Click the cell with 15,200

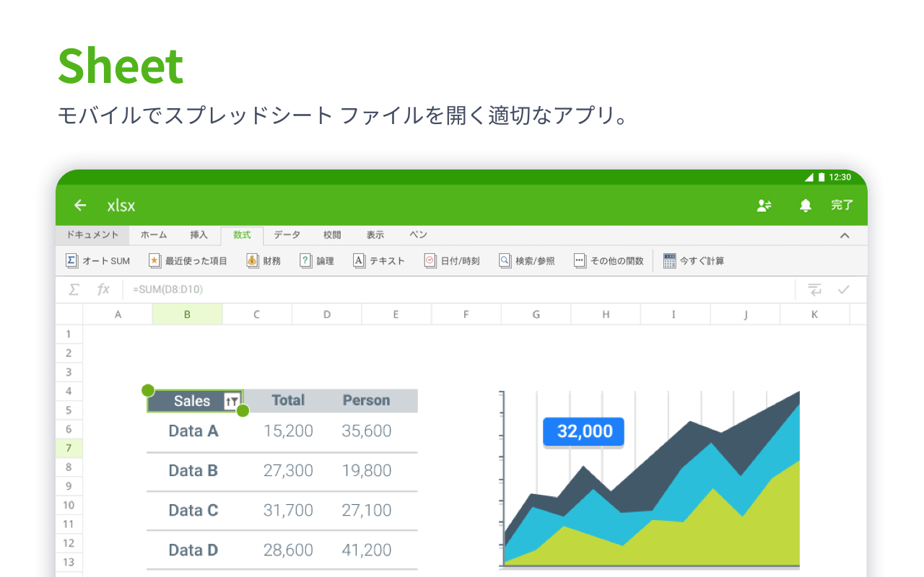[288, 431]
